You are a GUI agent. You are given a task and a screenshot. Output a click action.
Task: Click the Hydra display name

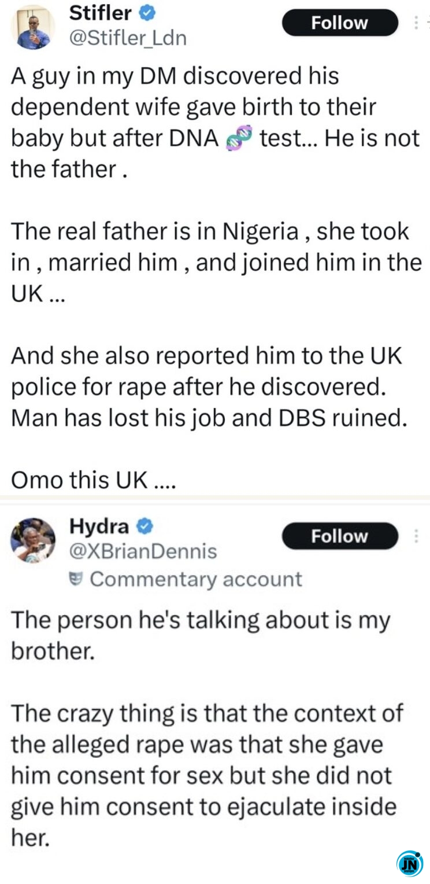pyautogui.click(x=99, y=526)
